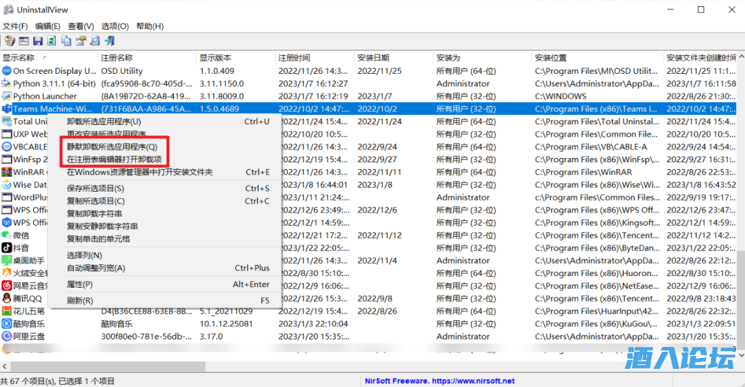Click the 桌面助手 row icon
Screen dimensions: 745x387
click(7, 261)
